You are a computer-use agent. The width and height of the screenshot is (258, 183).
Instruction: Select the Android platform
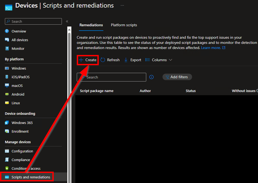(x=19, y=94)
